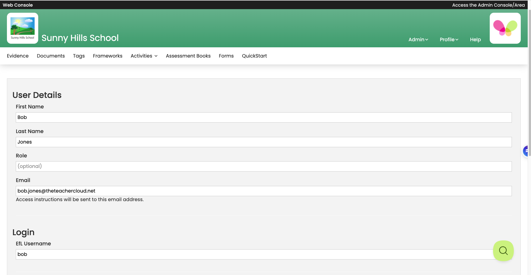Focus the Last Name field containing Jones
This screenshot has height=275, width=531.
264,142
